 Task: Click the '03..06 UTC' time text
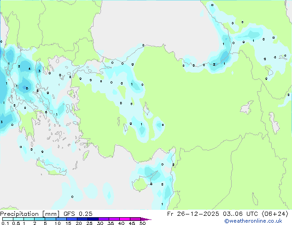[240, 214]
